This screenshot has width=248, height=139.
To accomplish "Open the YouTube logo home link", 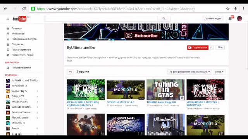I will click(x=19, y=19).
